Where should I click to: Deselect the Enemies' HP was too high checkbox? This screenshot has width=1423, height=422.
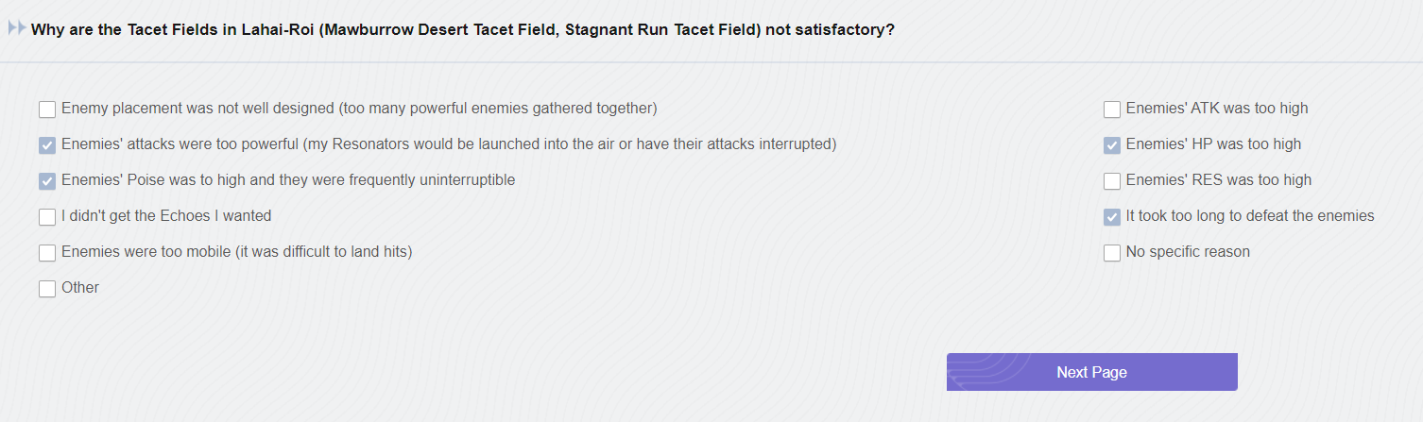[1112, 145]
